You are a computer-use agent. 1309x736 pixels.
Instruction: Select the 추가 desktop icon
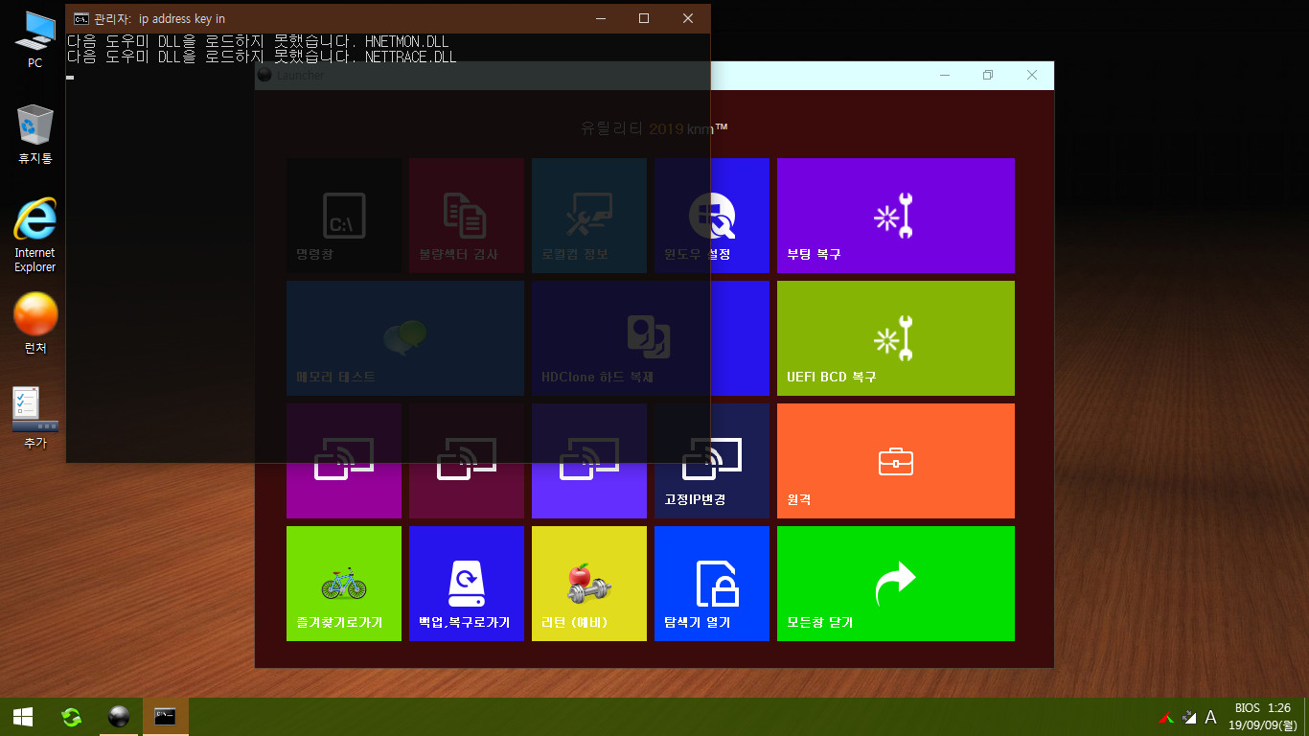35,418
